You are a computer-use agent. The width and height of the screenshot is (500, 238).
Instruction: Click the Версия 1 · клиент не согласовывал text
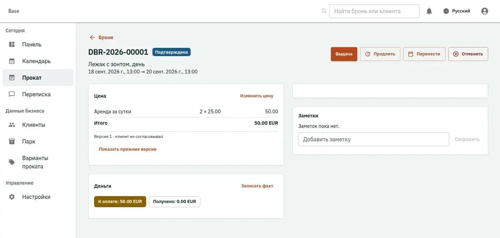(x=128, y=136)
